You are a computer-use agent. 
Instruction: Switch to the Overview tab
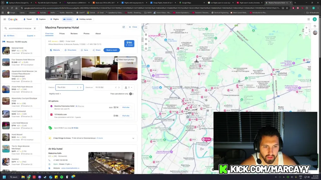[x=49, y=33]
